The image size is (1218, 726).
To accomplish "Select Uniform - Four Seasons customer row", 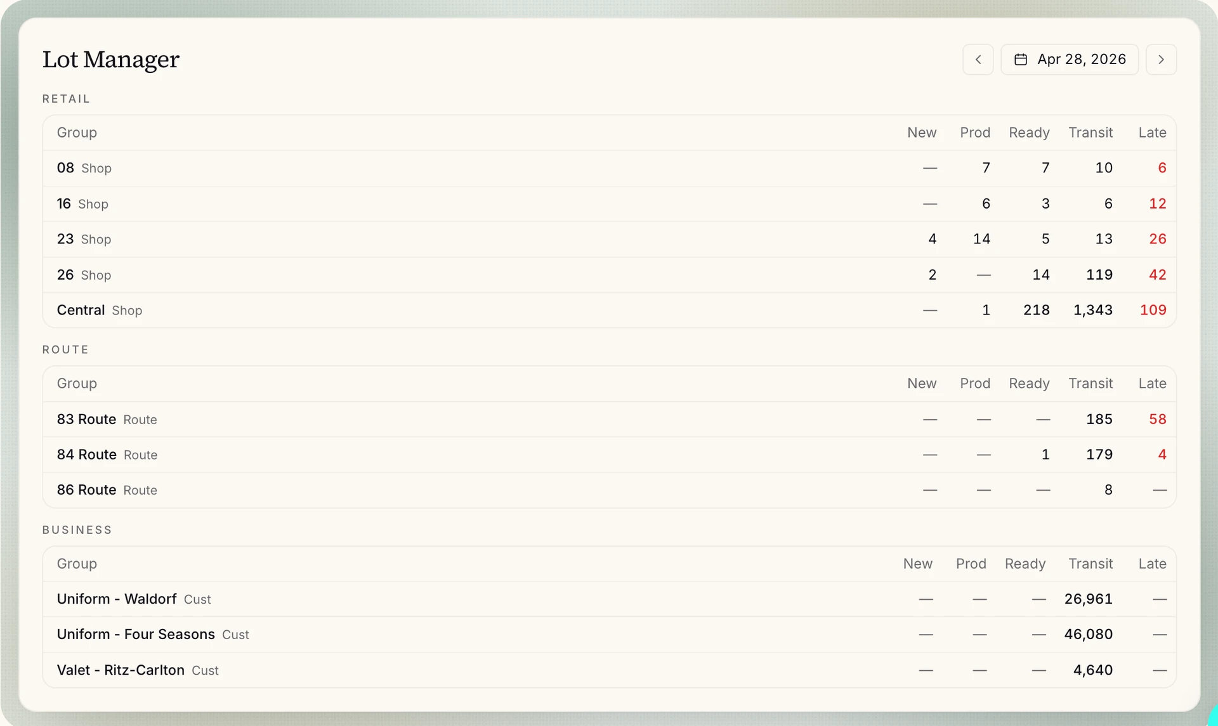I will tap(609, 635).
